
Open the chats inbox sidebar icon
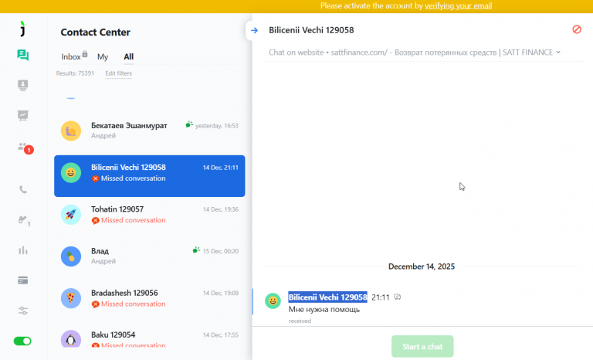(x=22, y=56)
